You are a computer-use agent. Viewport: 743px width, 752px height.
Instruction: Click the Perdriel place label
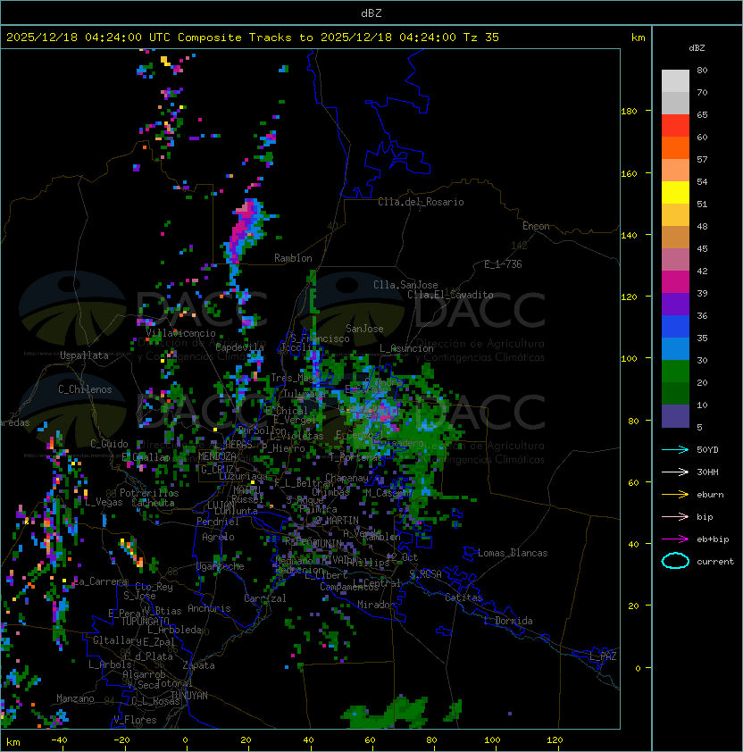coord(218,521)
